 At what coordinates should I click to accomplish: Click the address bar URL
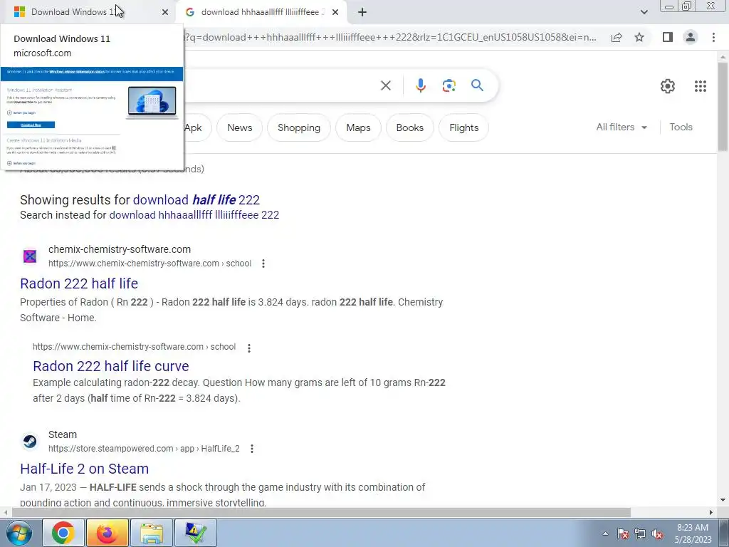(391, 37)
